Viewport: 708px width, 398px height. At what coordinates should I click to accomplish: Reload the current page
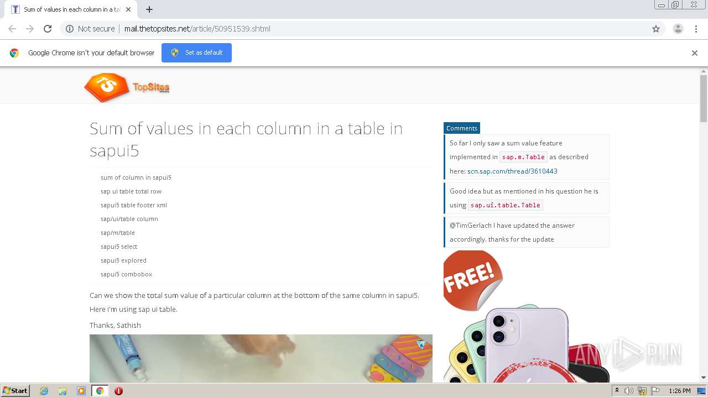pyautogui.click(x=48, y=29)
